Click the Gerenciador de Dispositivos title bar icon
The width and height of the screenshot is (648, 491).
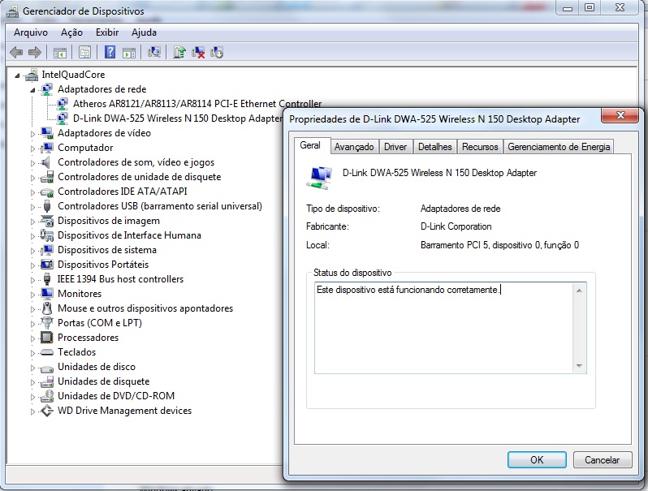12,11
